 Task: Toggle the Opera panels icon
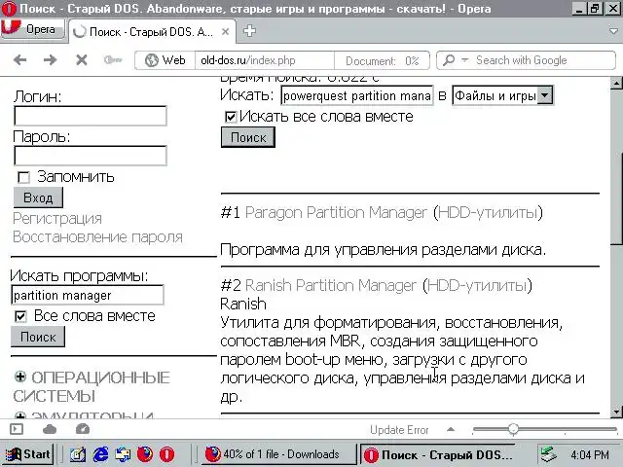17,429
